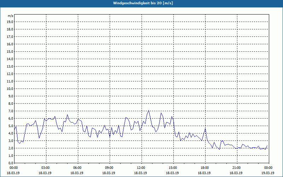
Task: Select the '8,0' y-axis label
Action: click(x=11, y=104)
